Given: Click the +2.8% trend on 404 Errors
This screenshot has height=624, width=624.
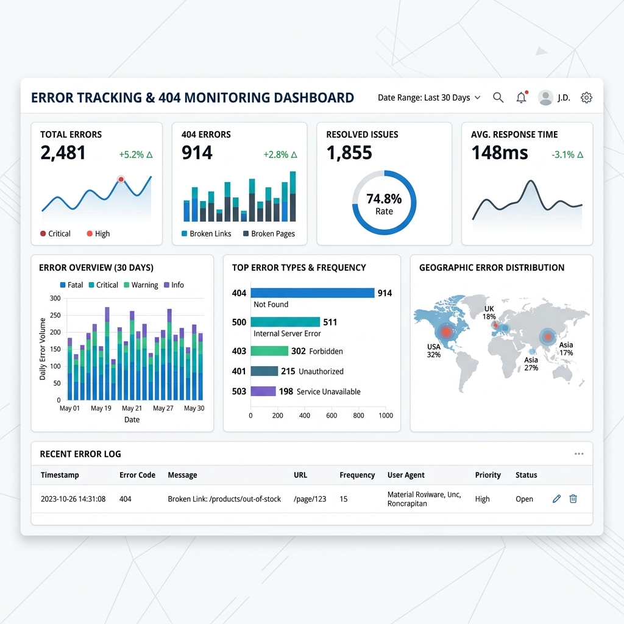Looking at the screenshot, I should (x=280, y=154).
